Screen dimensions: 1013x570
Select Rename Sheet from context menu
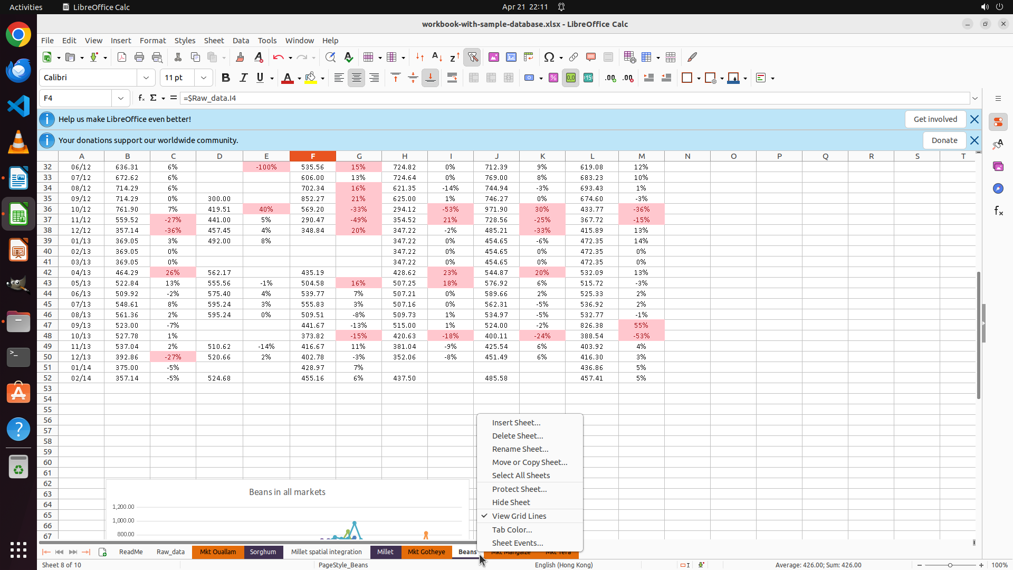pos(520,449)
